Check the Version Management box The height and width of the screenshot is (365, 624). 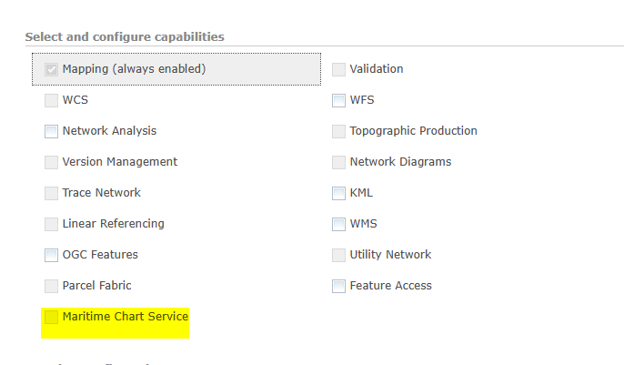[x=51, y=162]
